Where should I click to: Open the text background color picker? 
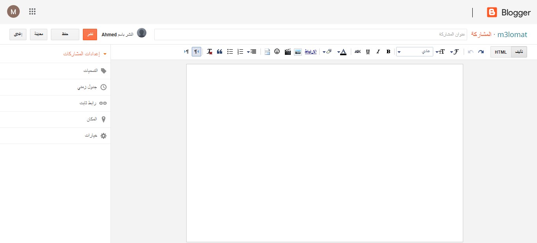pos(327,52)
